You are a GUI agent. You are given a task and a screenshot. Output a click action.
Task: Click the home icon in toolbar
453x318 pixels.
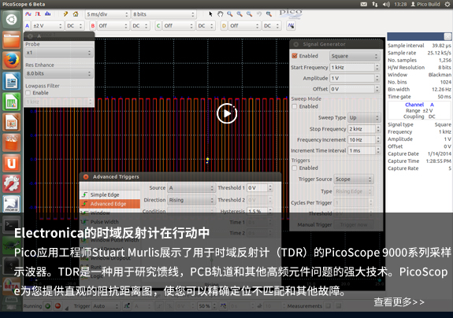[x=76, y=14]
